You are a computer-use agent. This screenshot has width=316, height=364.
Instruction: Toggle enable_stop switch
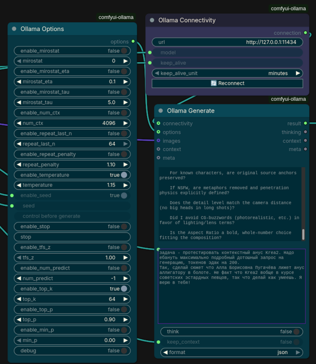pos(124,227)
